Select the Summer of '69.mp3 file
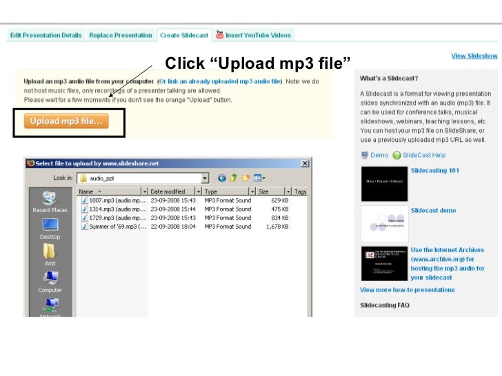502x376 pixels. click(117, 227)
